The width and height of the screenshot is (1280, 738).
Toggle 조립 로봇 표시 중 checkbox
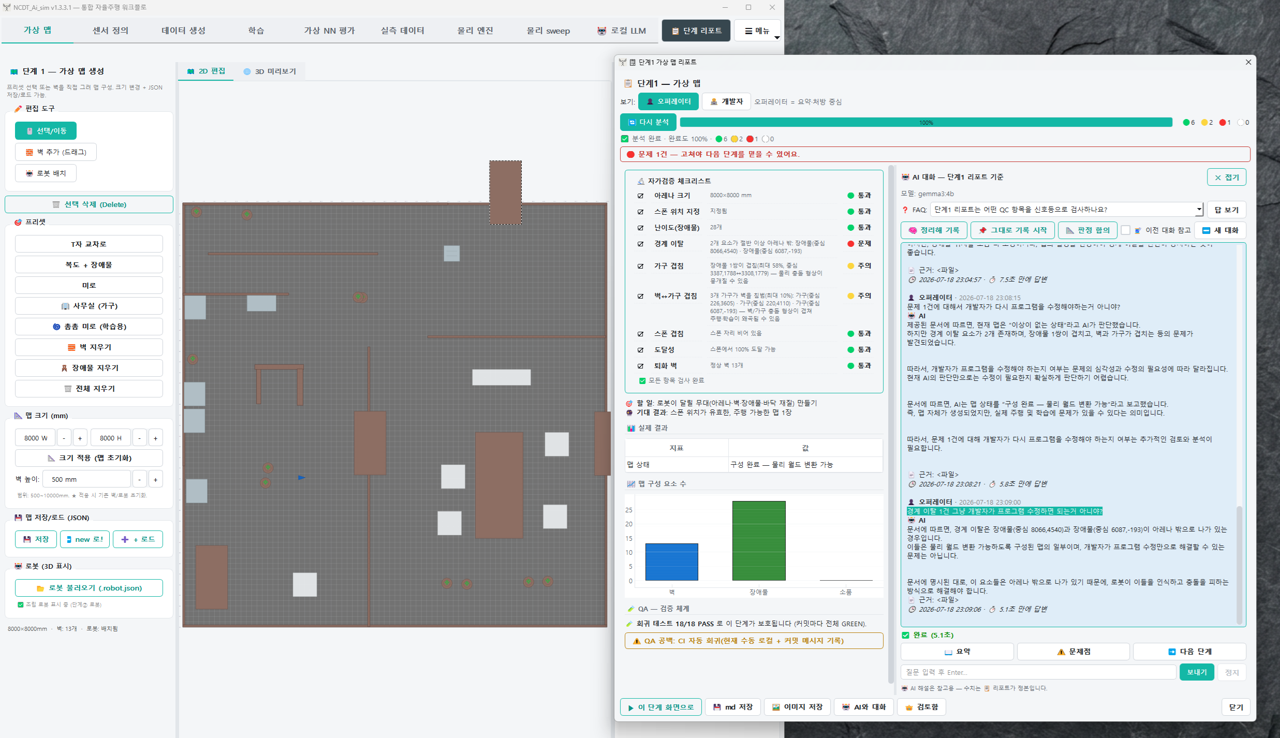click(x=21, y=604)
